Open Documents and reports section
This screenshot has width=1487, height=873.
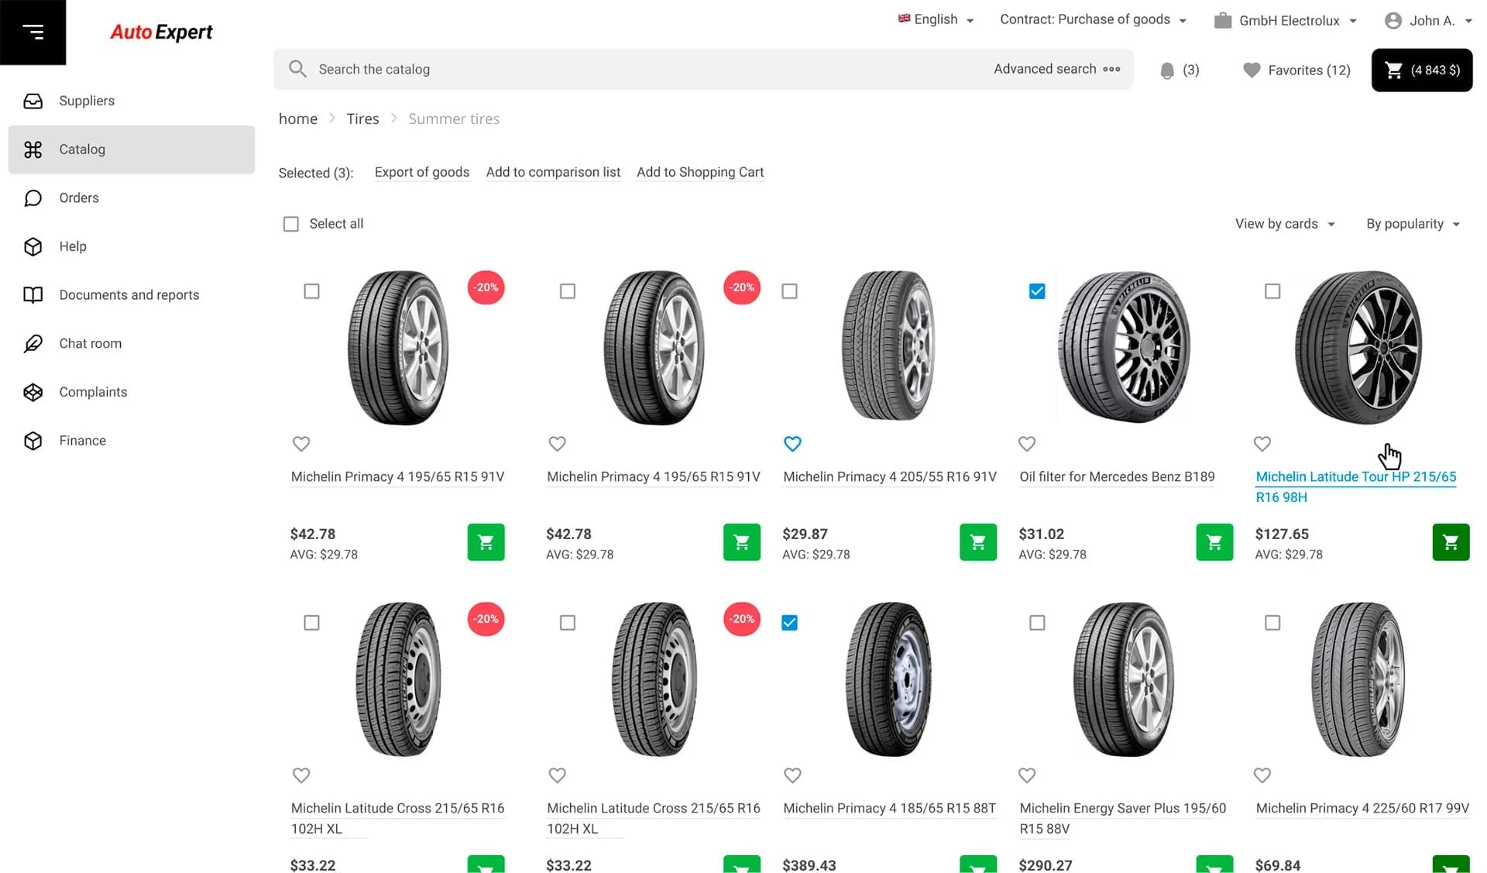[132, 295]
